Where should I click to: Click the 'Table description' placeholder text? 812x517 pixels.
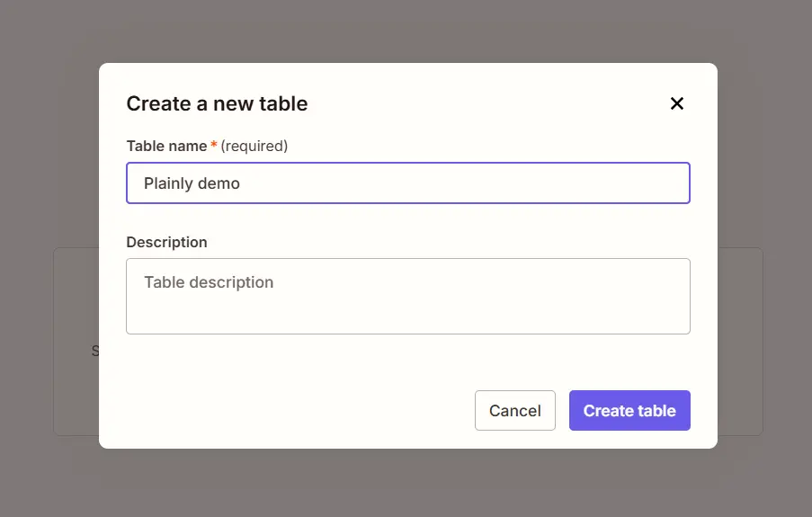tap(209, 282)
